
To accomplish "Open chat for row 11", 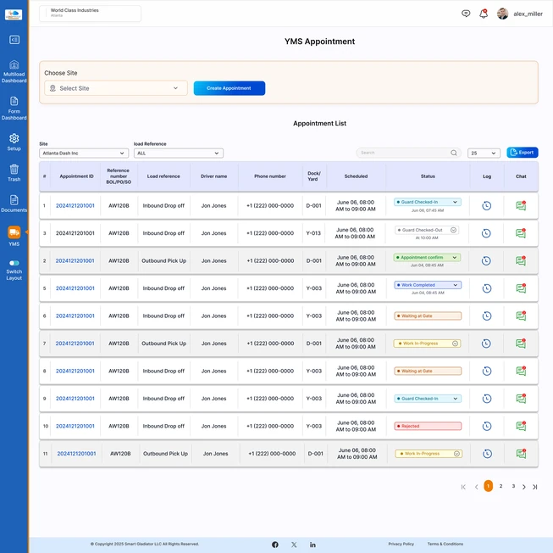I will click(521, 454).
